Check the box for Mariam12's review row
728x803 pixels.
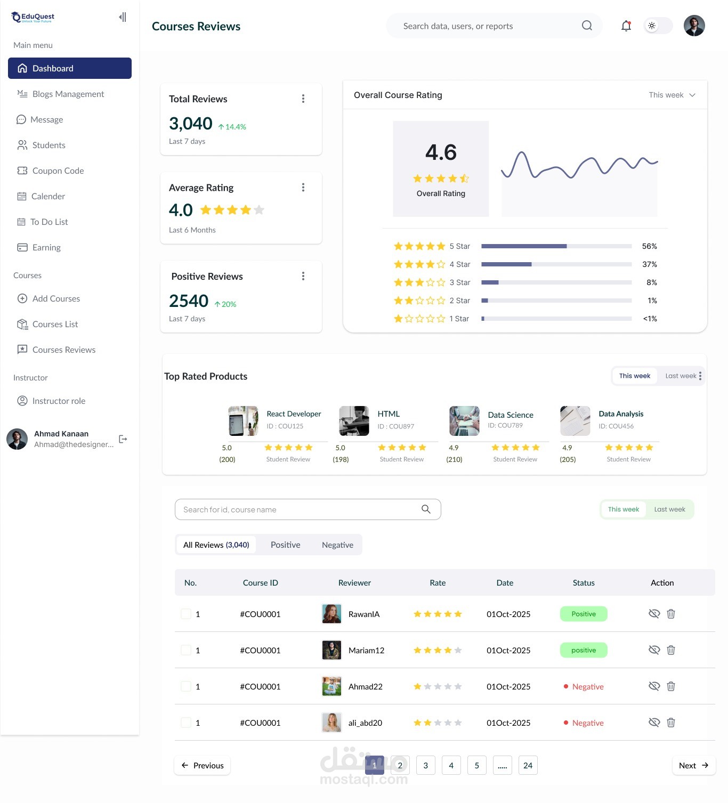pyautogui.click(x=186, y=650)
